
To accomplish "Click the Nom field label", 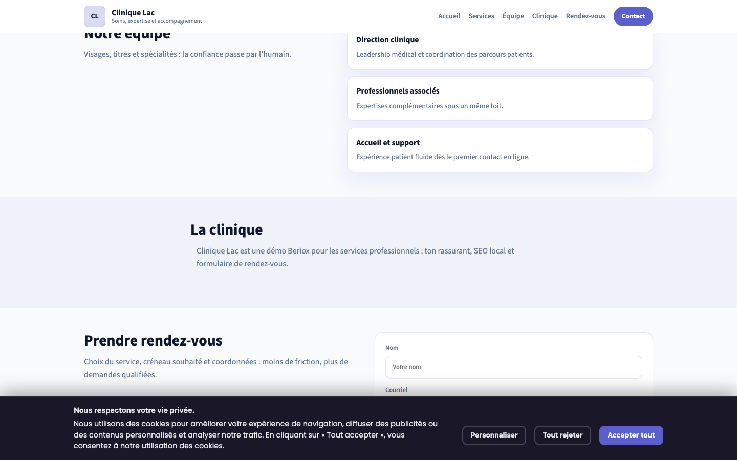I will pyautogui.click(x=392, y=348).
